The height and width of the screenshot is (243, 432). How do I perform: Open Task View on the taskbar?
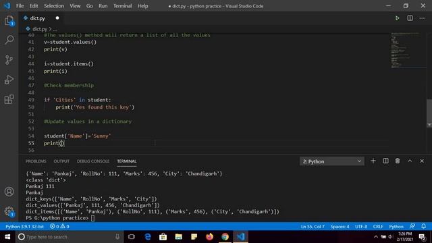click(x=132, y=237)
